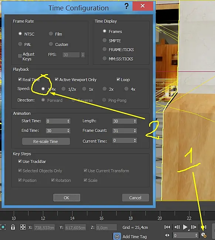Set playback speed to 2x
Screen dimensions: 215x240
(x=104, y=89)
